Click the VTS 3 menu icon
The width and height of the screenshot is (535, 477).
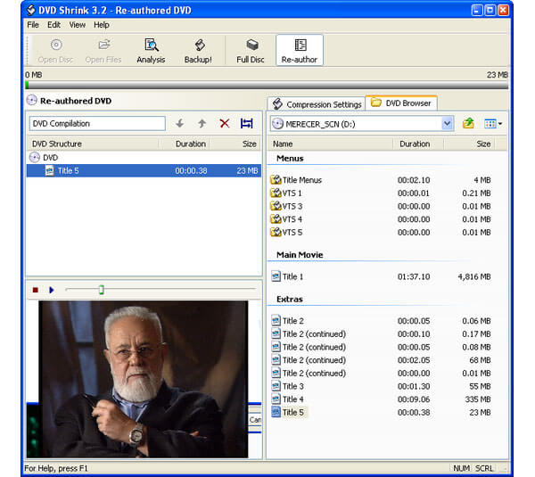pyautogui.click(x=276, y=206)
